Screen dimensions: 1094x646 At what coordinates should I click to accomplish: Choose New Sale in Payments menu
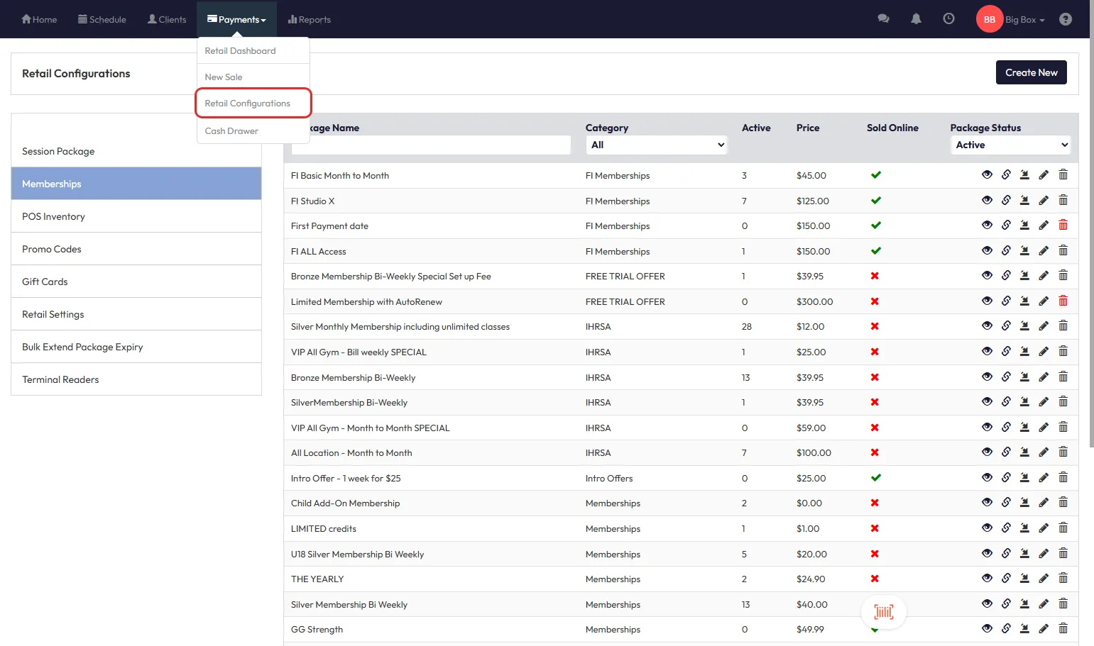[x=224, y=77]
